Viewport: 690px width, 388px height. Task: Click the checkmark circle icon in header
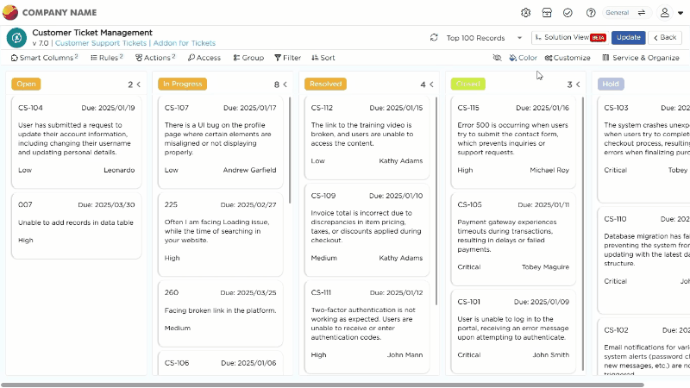click(x=568, y=13)
